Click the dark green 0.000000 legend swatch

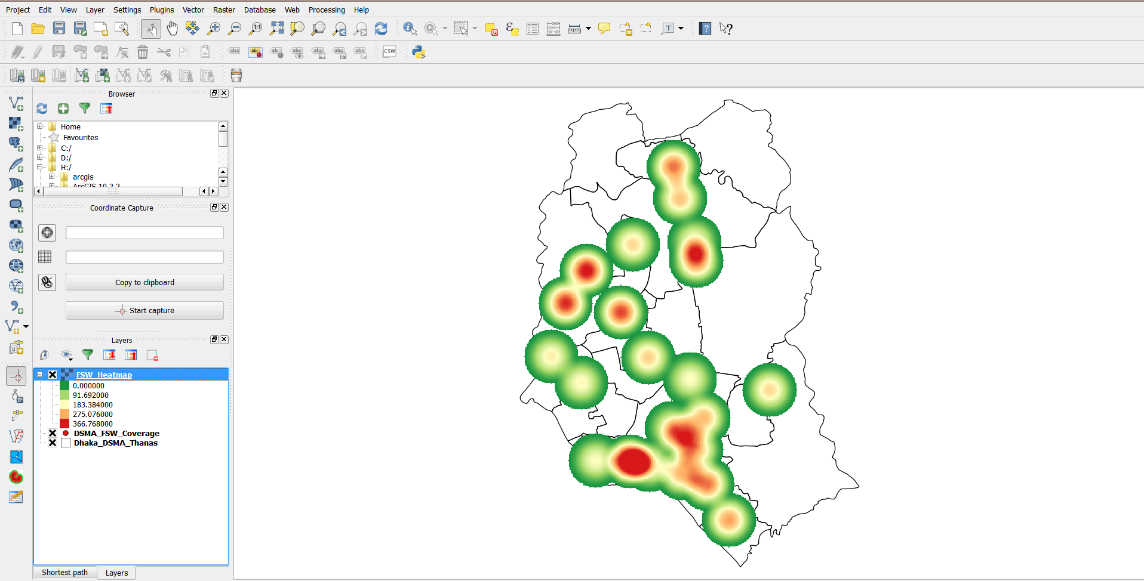pos(64,386)
